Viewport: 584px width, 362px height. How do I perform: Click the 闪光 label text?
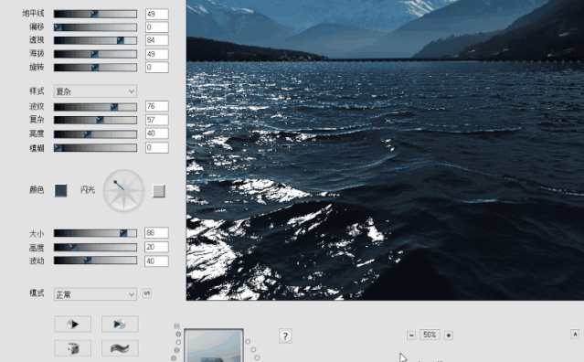click(88, 189)
